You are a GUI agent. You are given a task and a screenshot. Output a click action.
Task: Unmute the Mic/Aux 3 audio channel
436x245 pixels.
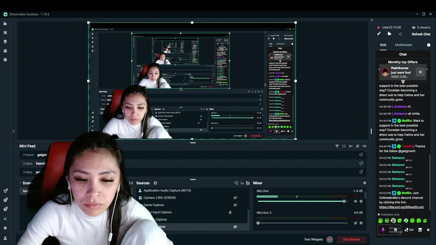(356, 223)
